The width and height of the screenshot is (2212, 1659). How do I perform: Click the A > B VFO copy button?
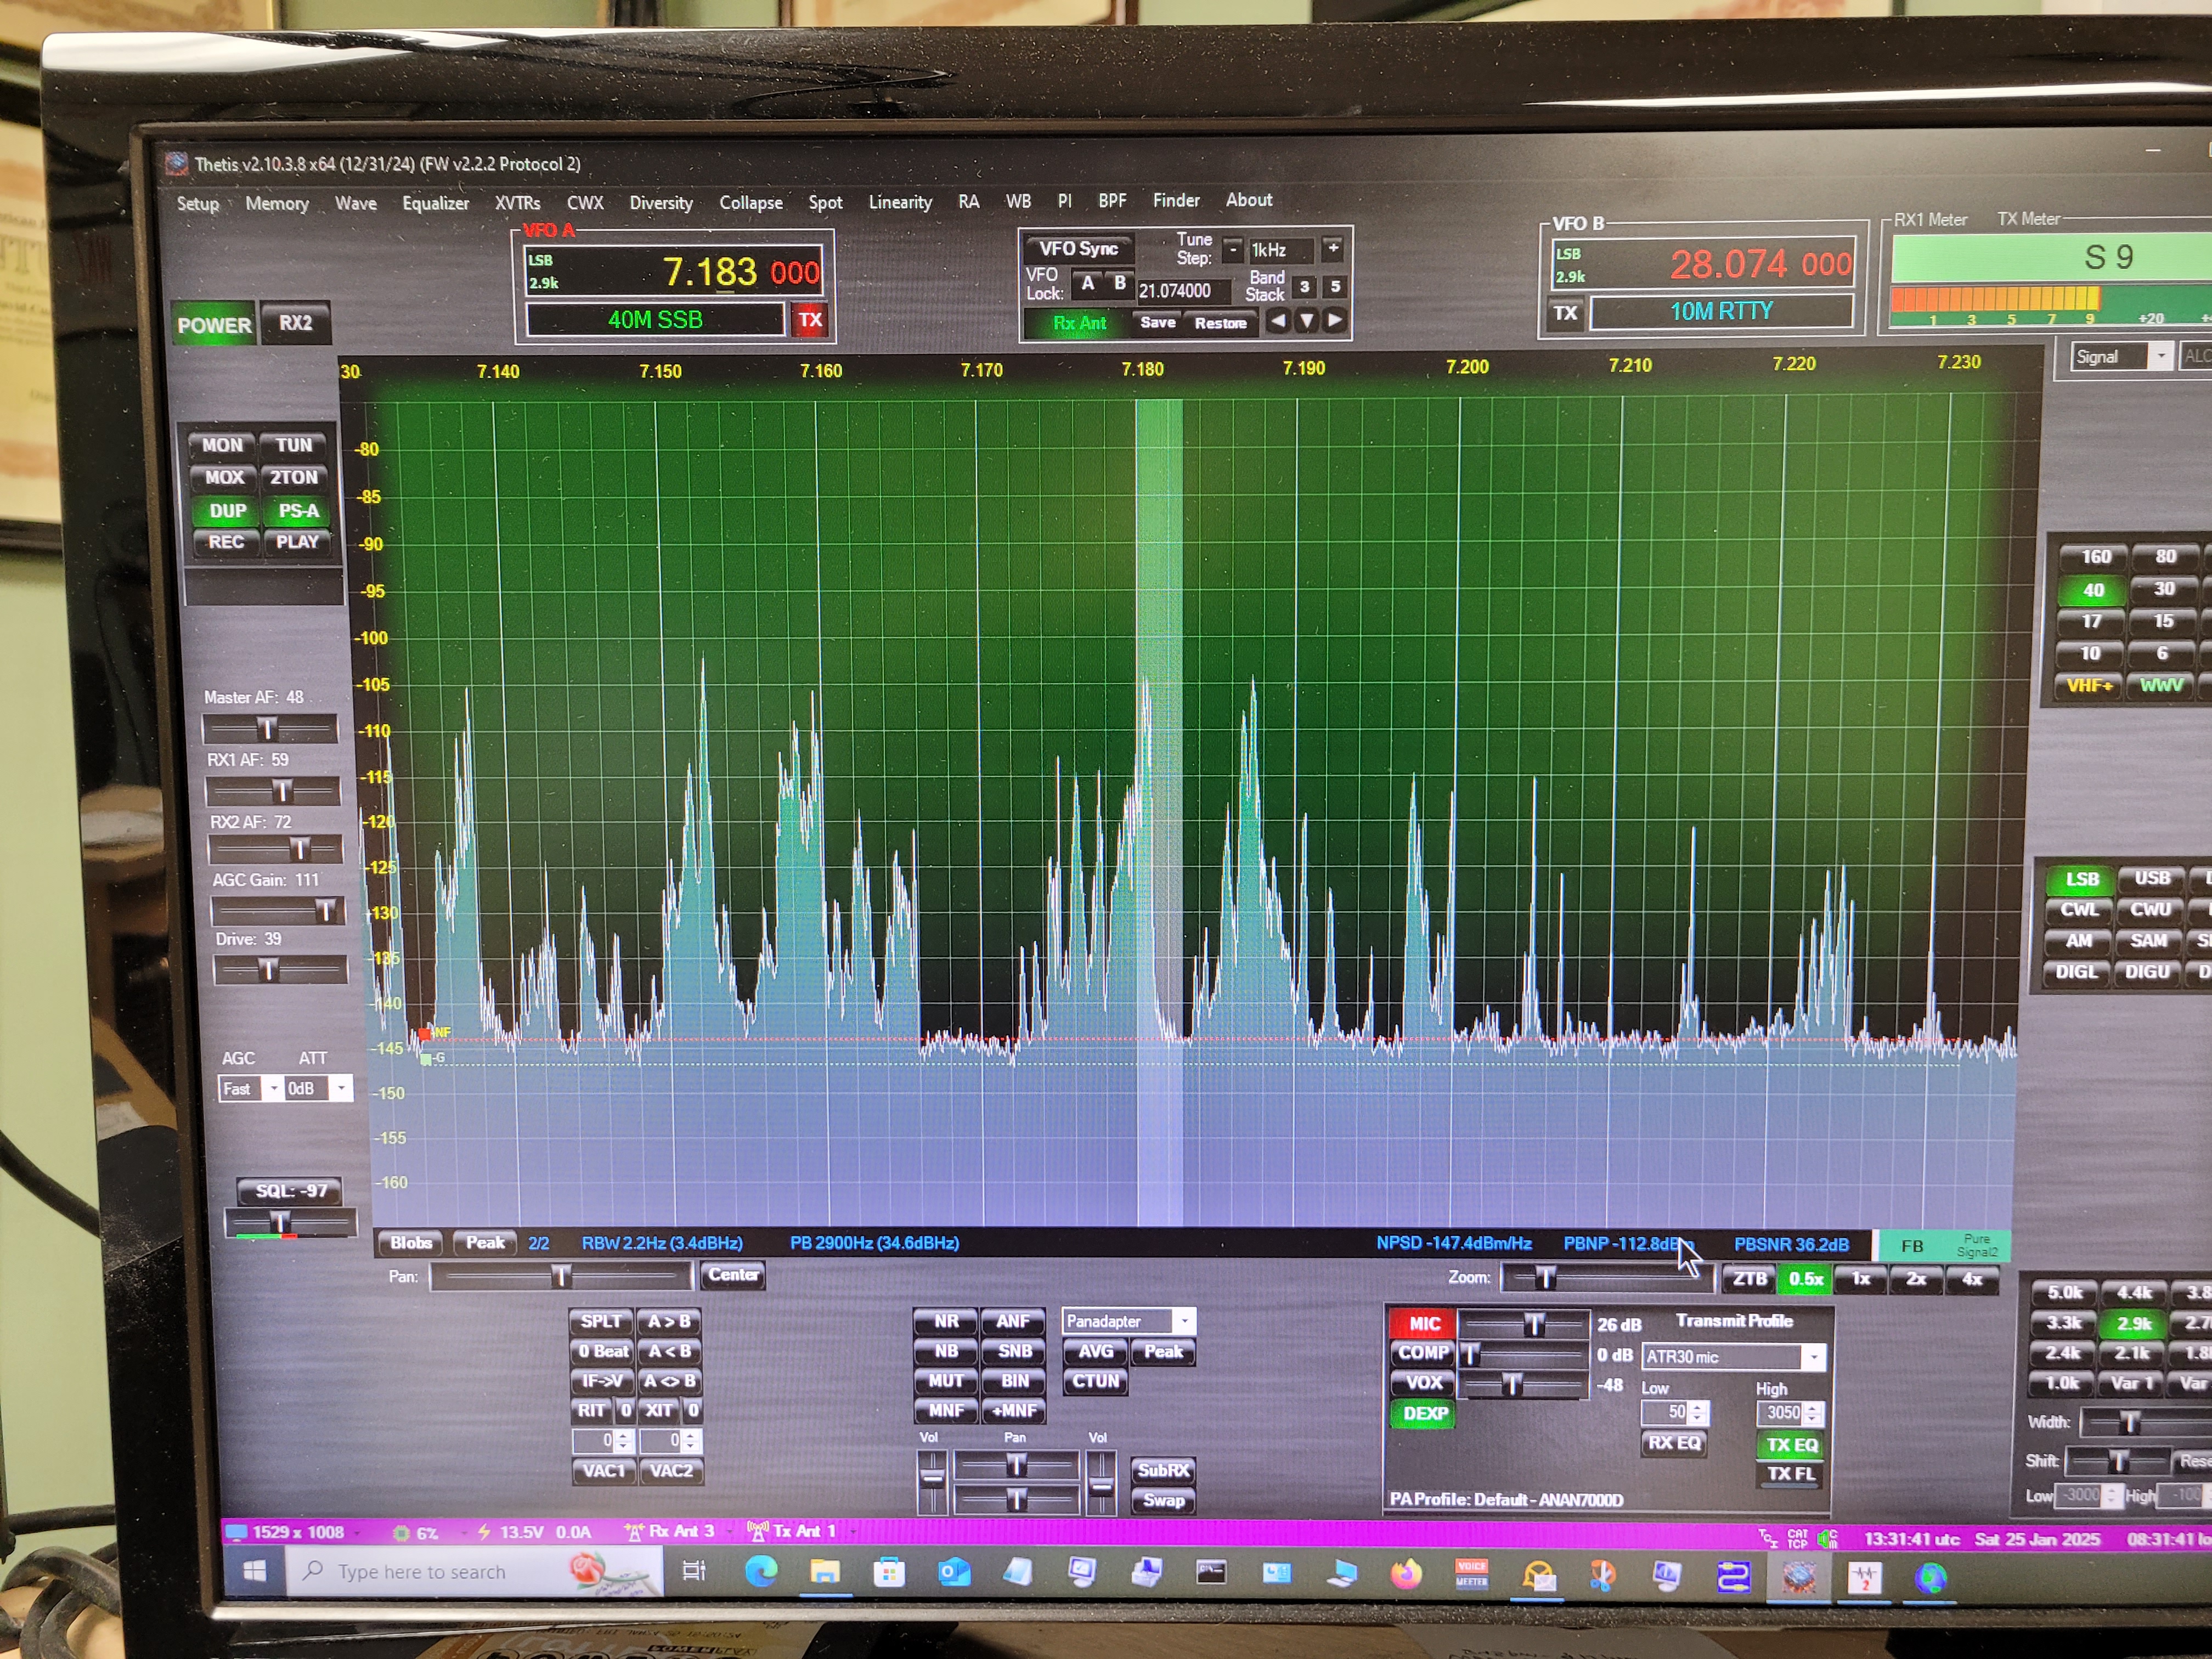669,1321
